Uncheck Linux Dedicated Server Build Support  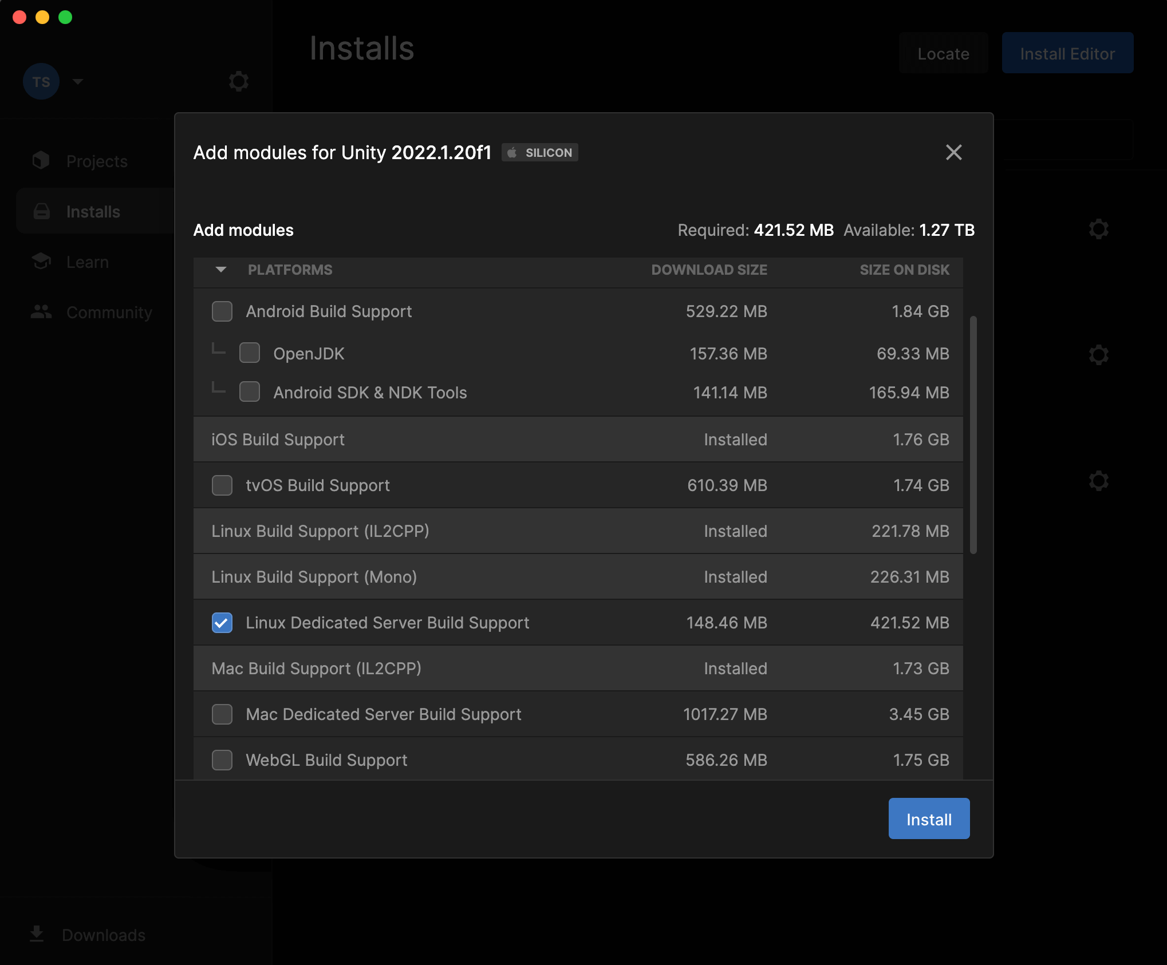222,623
